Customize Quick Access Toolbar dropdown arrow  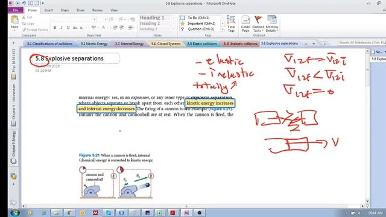[43, 3]
